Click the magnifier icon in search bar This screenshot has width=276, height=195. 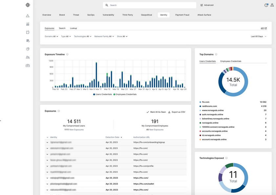(107, 5)
